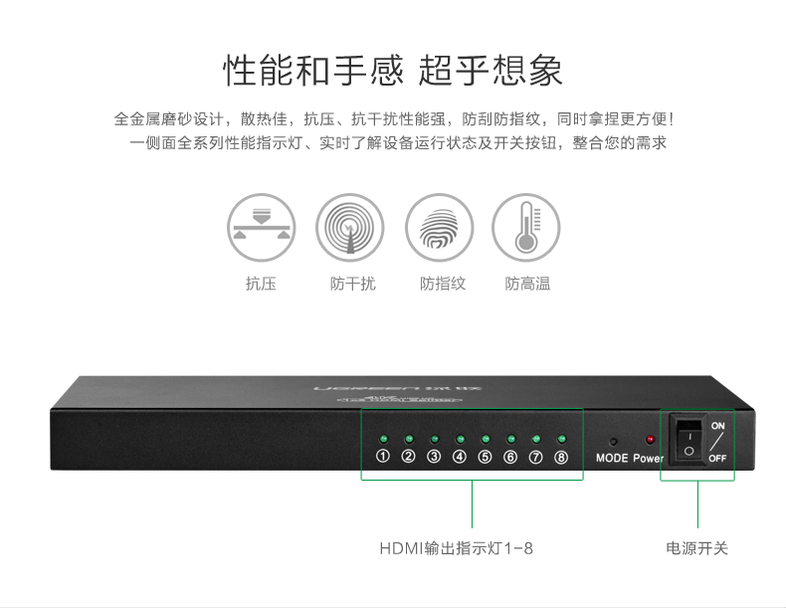Image resolution: width=786 pixels, height=608 pixels.
Task: Click the green LED above number ④
Action: pos(460,439)
